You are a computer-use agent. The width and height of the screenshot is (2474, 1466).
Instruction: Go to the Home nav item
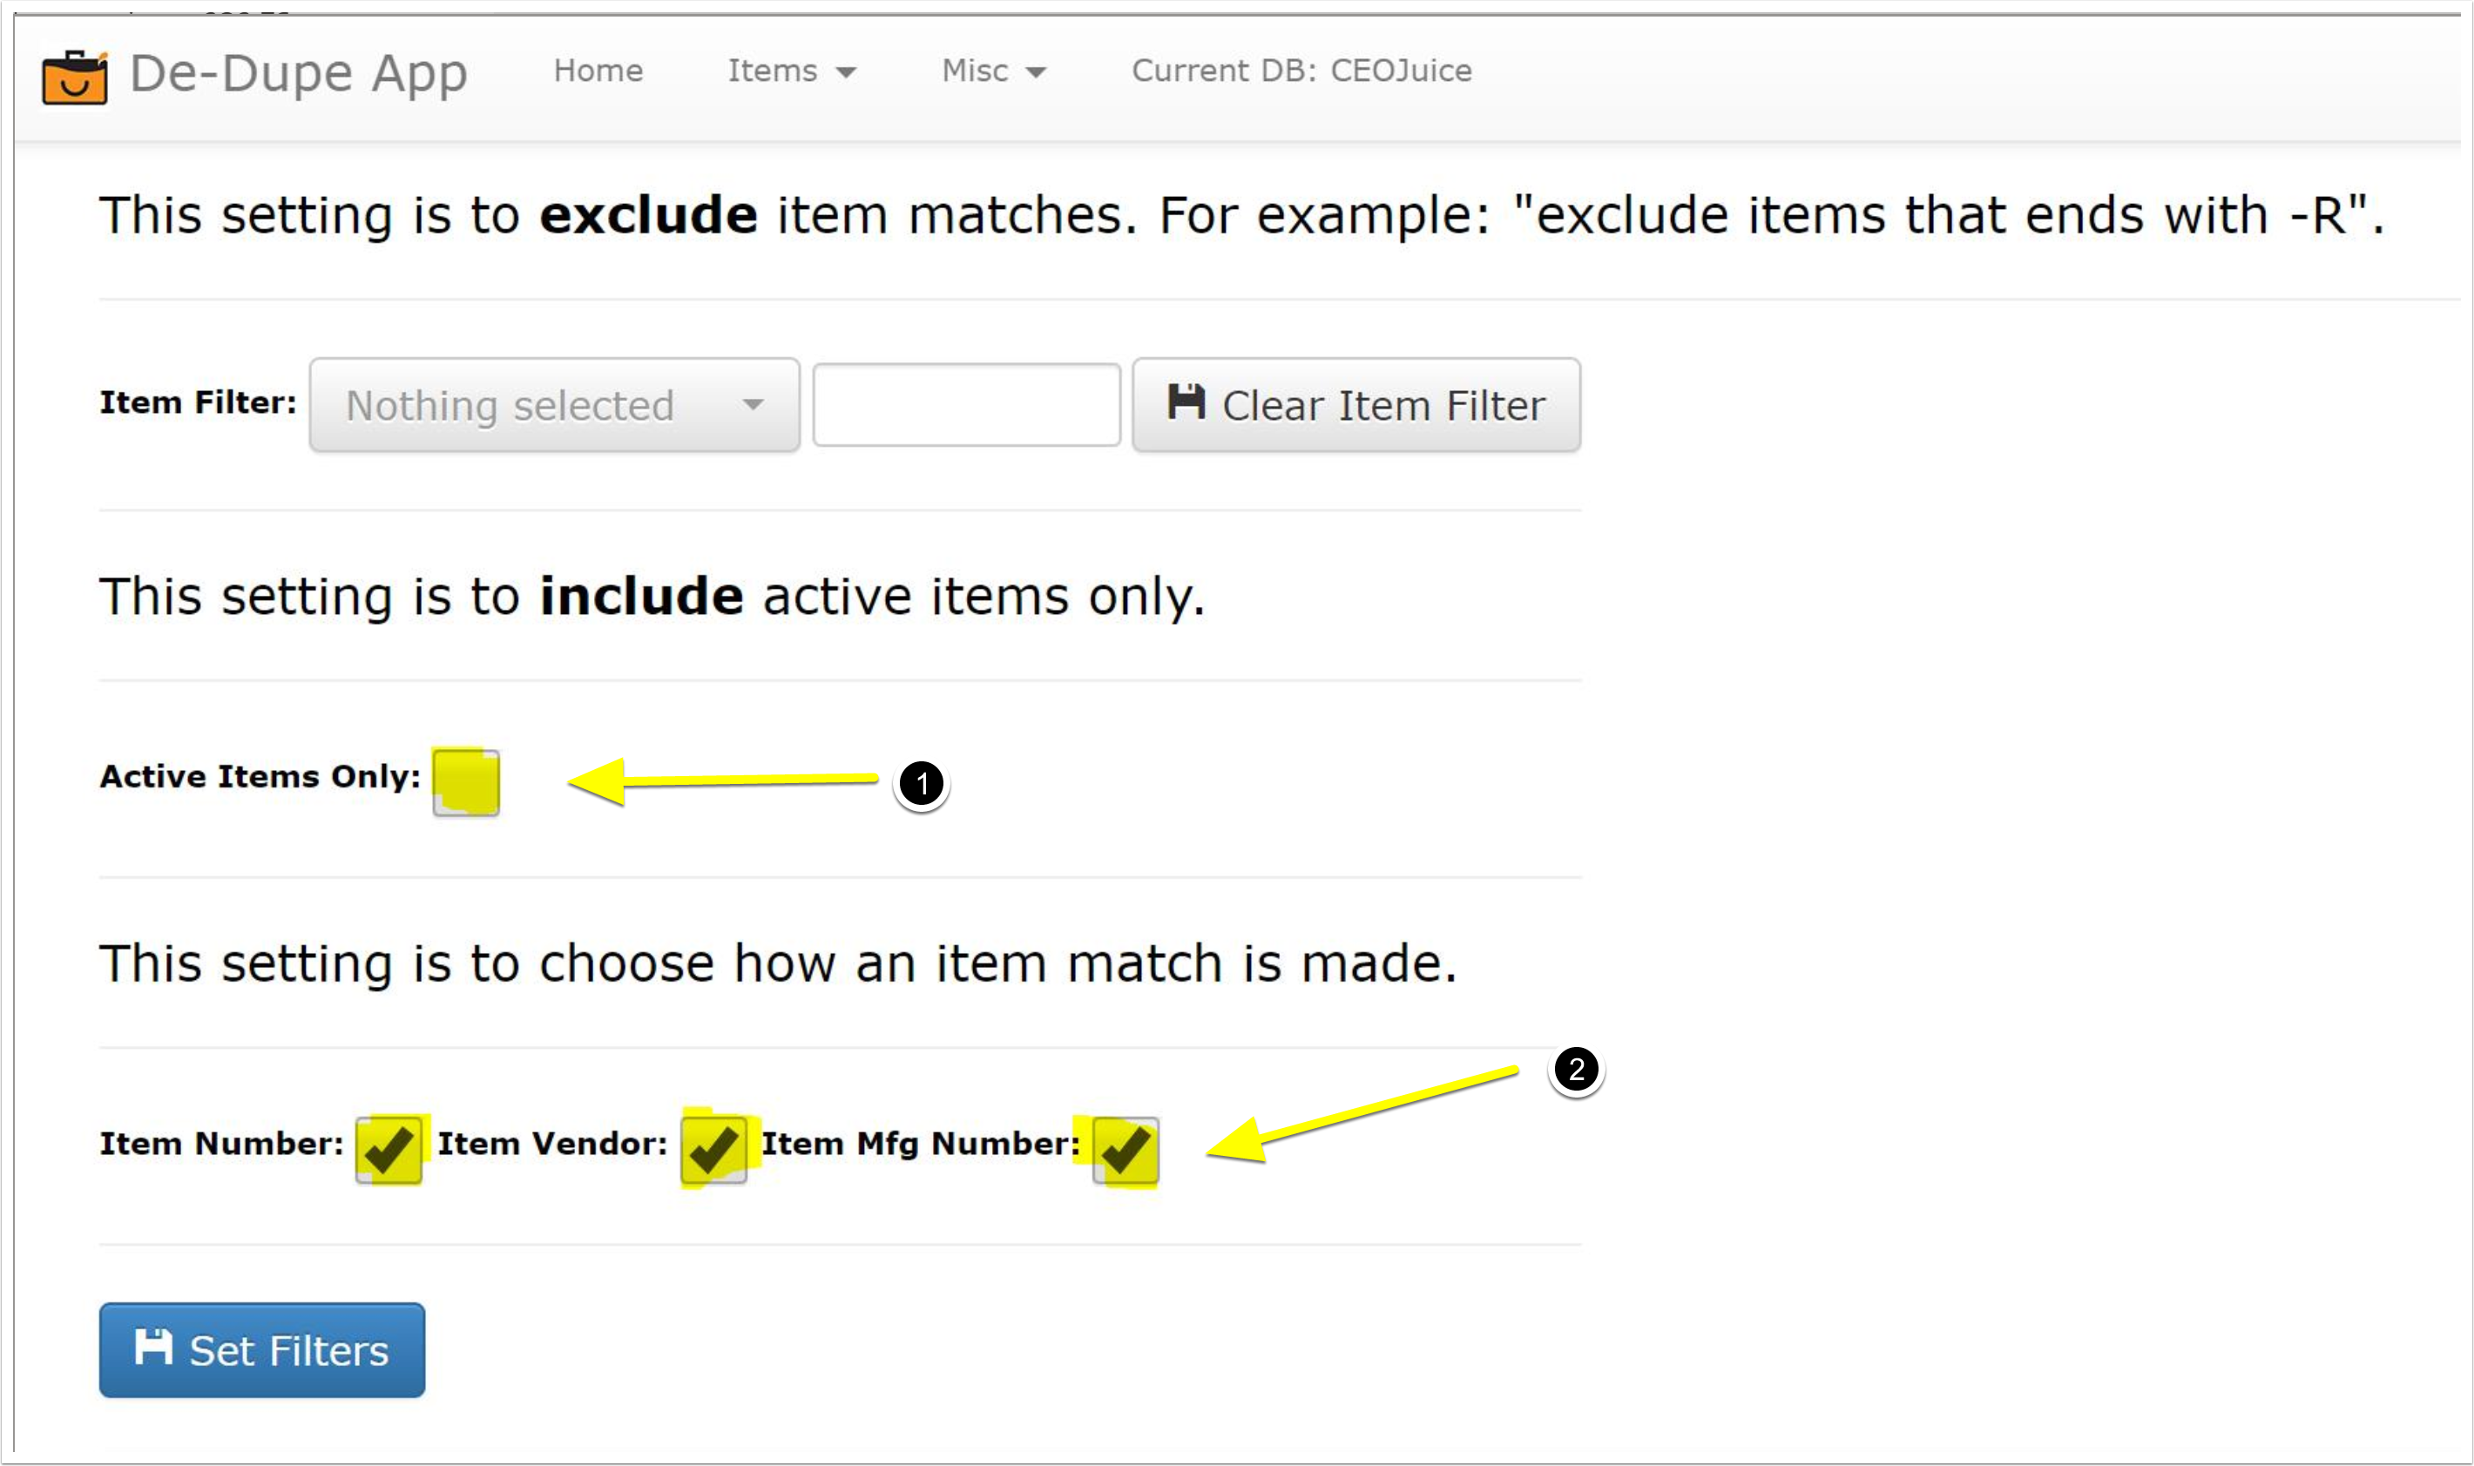coord(598,71)
